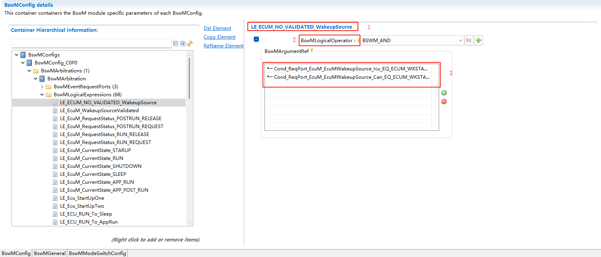Click the Del Element link

coord(217,28)
